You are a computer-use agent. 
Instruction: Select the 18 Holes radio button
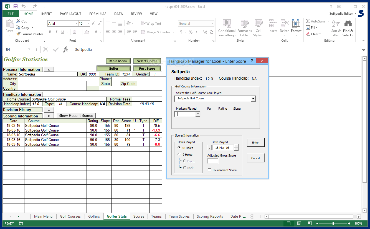[x=179, y=148]
